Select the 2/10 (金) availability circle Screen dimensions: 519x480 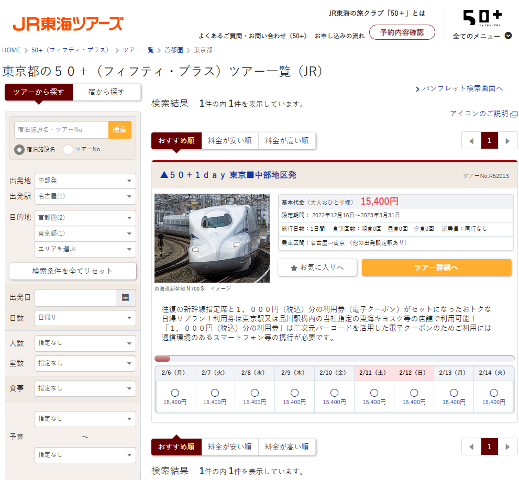click(x=334, y=393)
